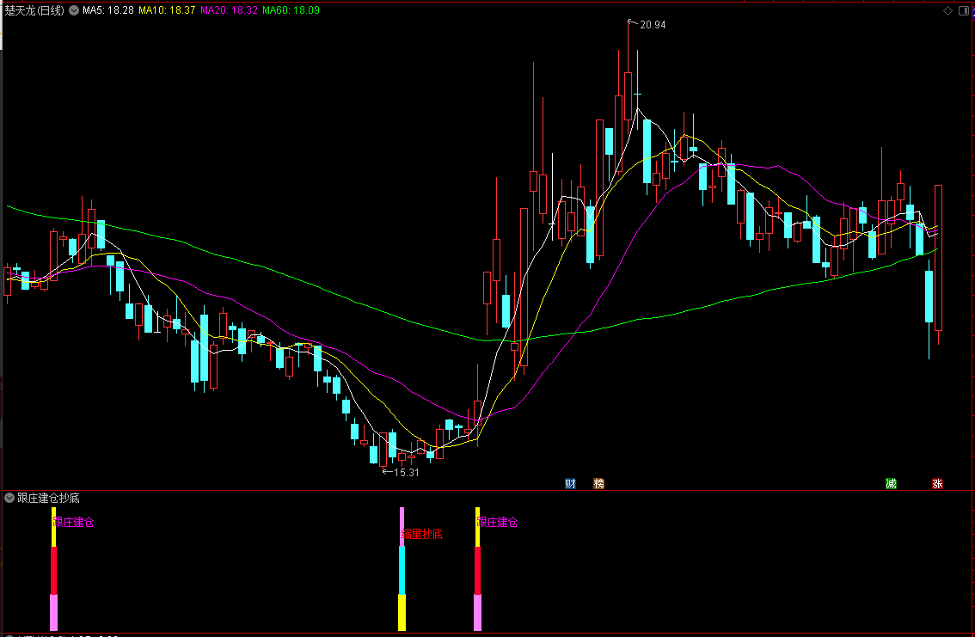Open the dropdown arrow beside 楚天龙(日线)
This screenshot has width=975, height=637.
click(x=74, y=10)
